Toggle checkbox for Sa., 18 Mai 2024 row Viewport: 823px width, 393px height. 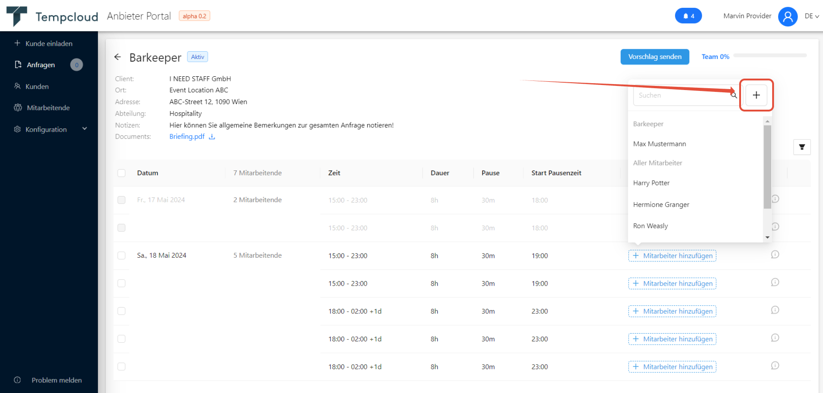[121, 255]
